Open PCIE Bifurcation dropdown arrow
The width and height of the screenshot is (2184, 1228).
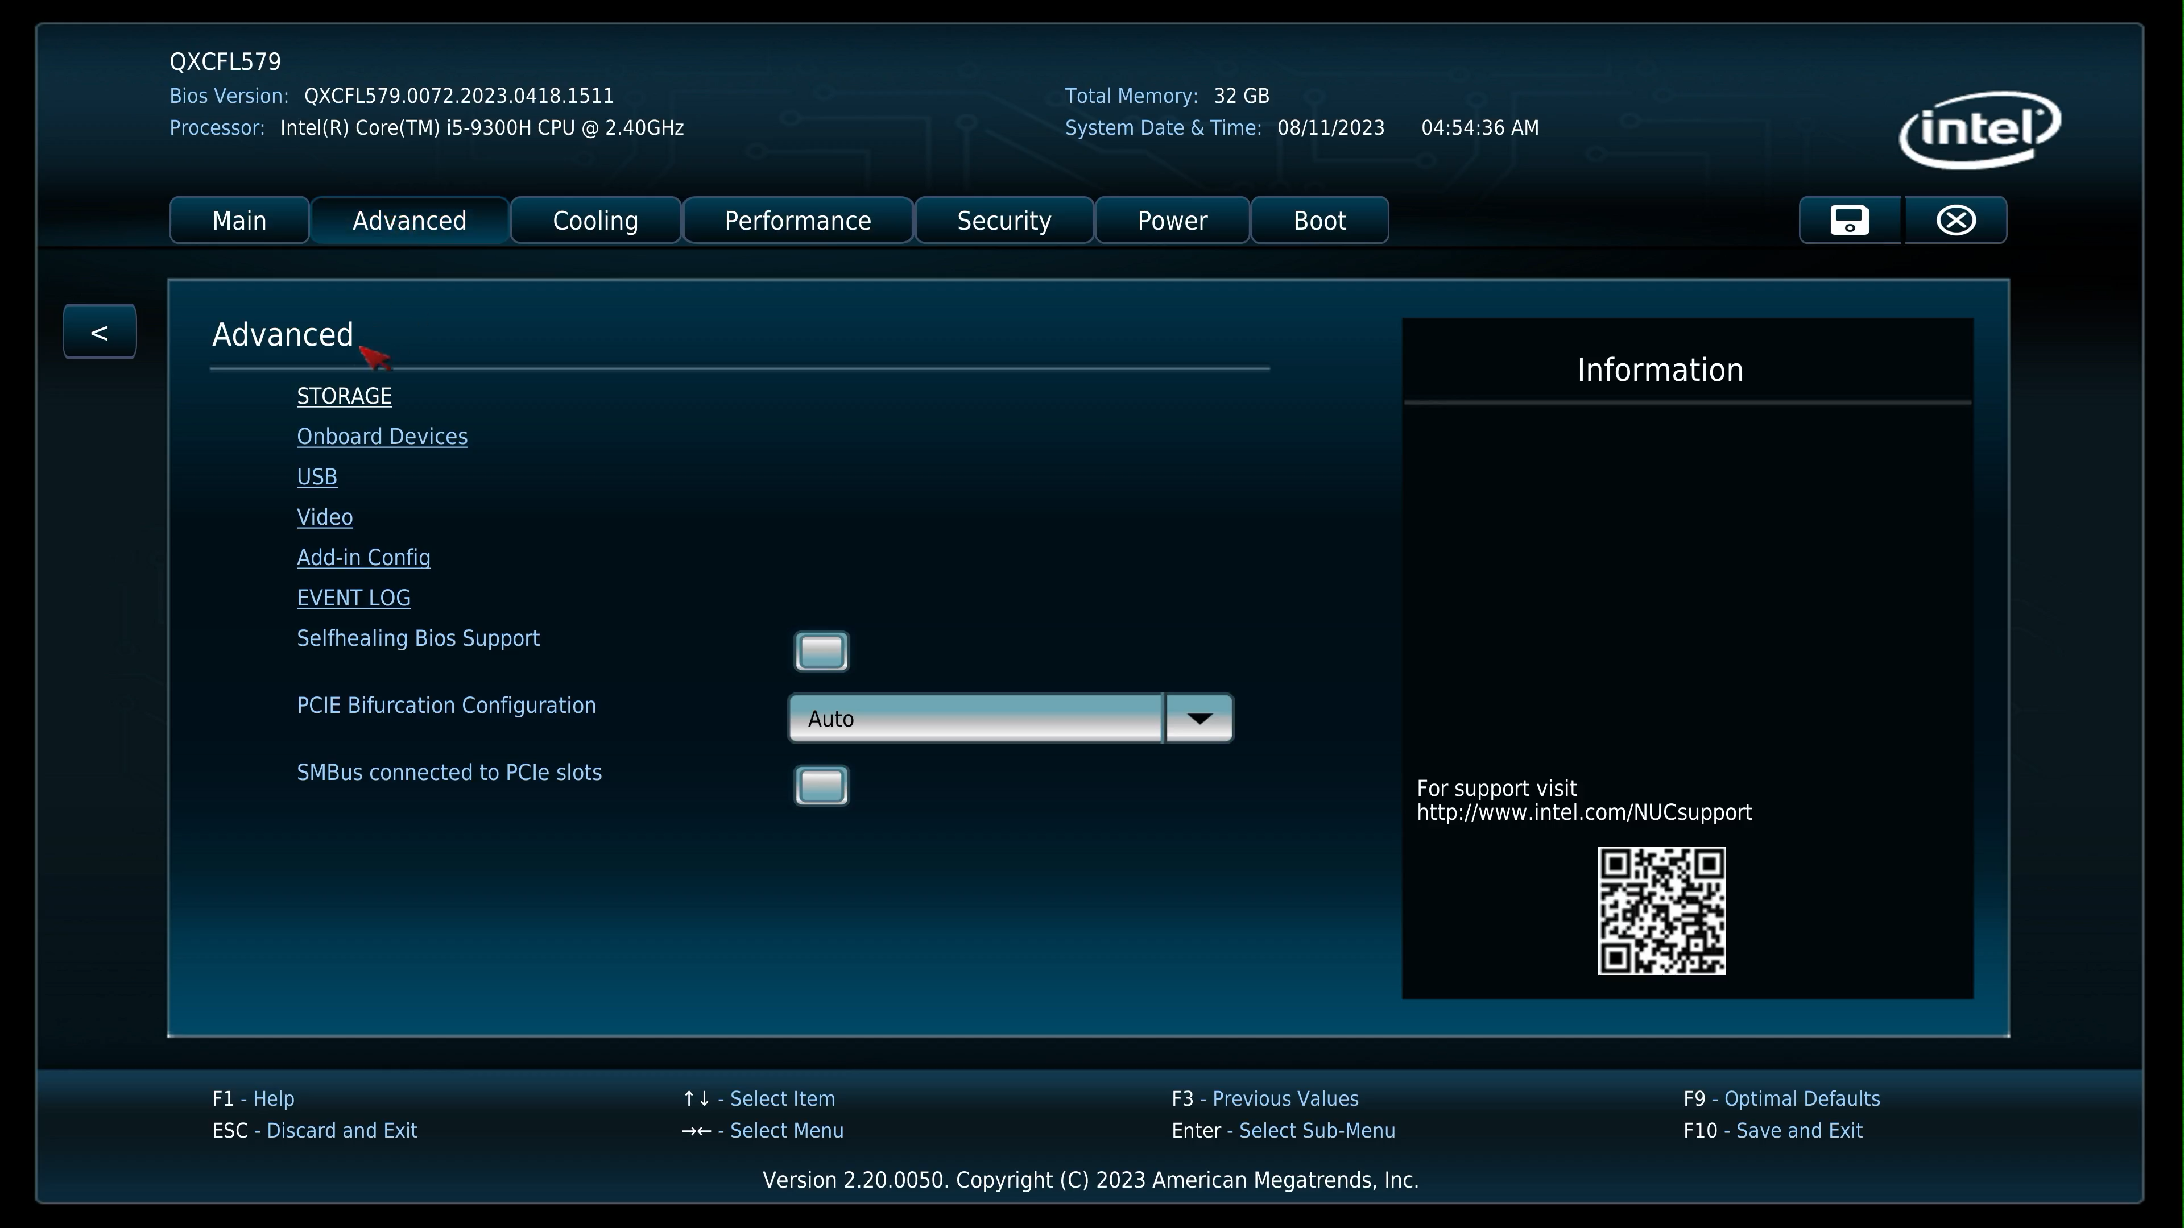coord(1199,719)
